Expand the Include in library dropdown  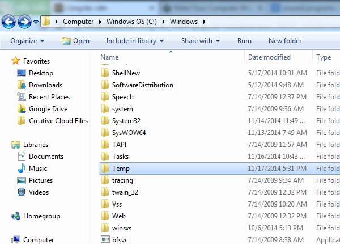point(135,41)
